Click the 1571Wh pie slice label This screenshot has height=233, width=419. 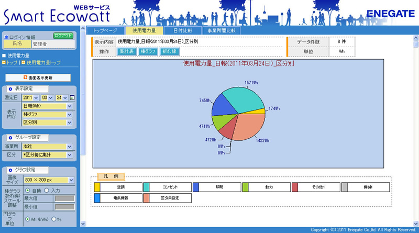click(251, 83)
